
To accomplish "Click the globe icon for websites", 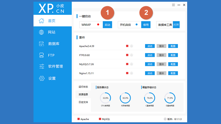I will [41, 32].
